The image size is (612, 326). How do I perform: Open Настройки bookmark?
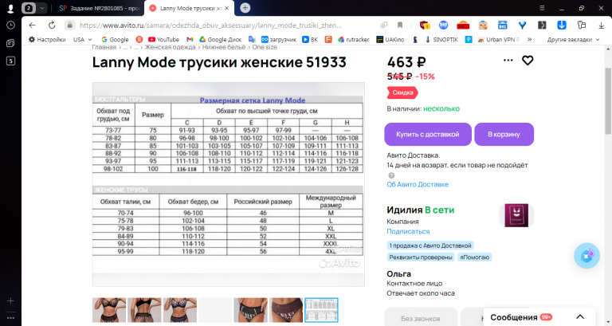(x=47, y=39)
